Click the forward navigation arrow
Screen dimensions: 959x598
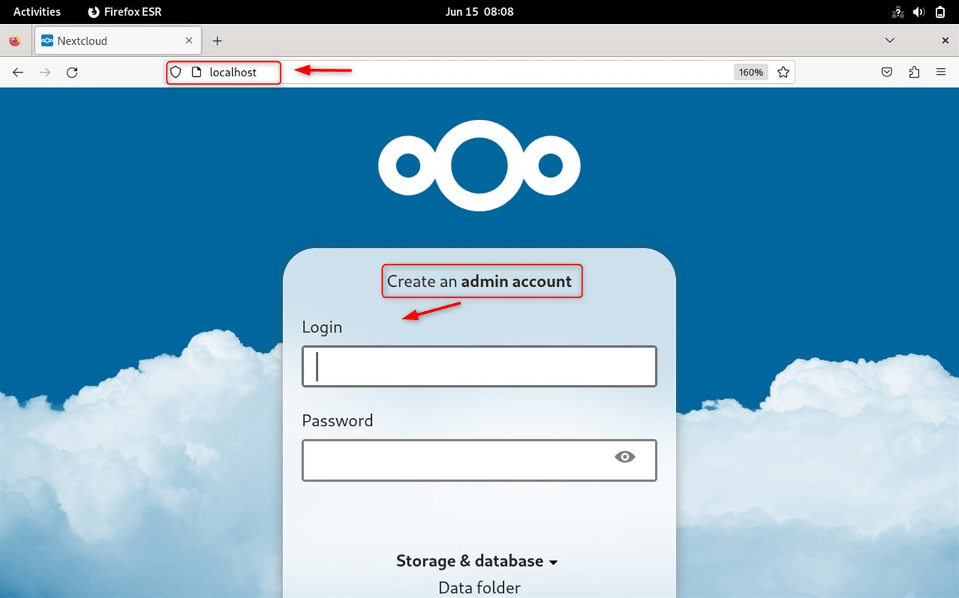[x=45, y=72]
